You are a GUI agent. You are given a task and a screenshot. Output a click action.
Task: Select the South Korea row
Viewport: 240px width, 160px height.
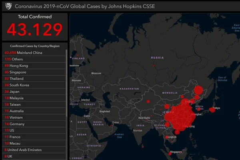tap(34, 85)
